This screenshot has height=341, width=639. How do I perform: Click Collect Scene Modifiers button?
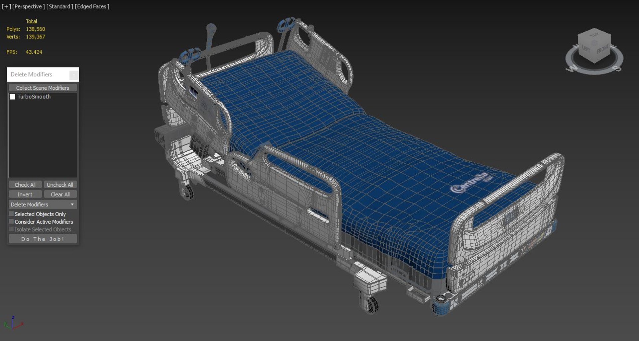pyautogui.click(x=43, y=88)
